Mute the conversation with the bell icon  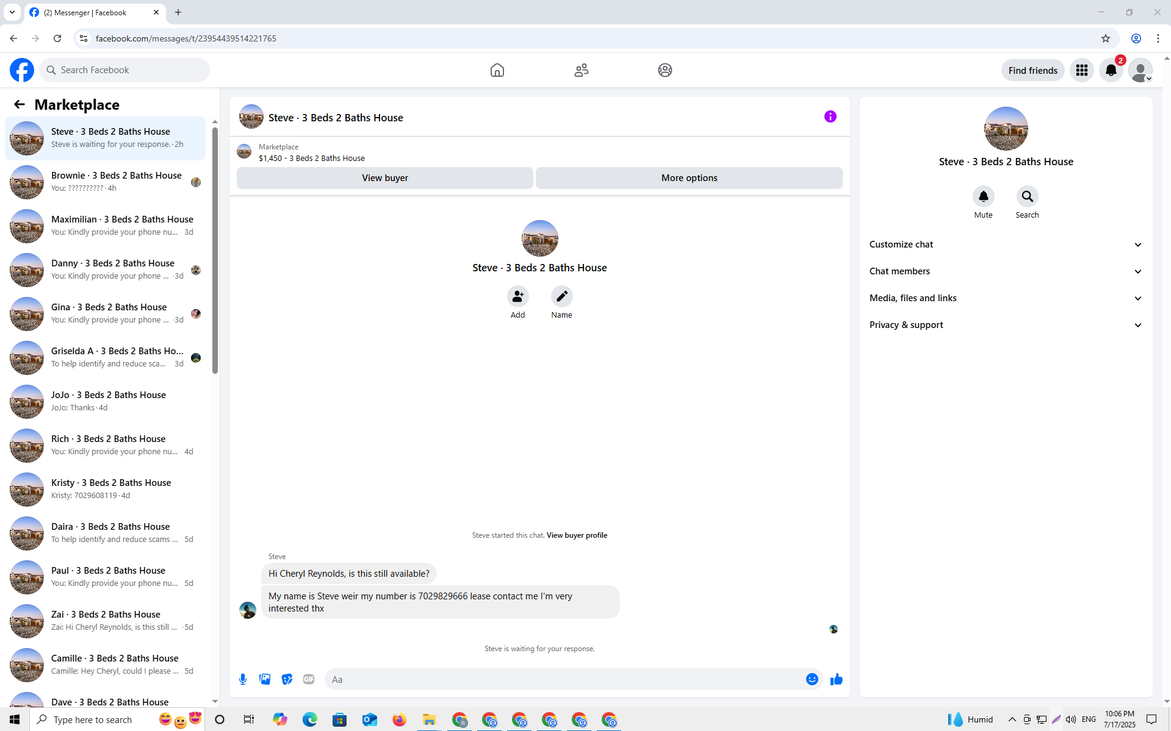(x=983, y=196)
